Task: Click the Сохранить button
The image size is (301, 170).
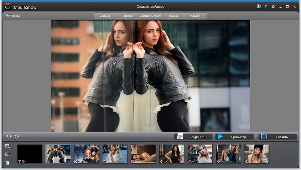Action: [194, 137]
